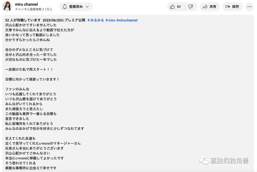Click the line 素敵な事務所に出会えて幸せです
This screenshot has height=172, width=257.
pyautogui.click(x=31, y=168)
